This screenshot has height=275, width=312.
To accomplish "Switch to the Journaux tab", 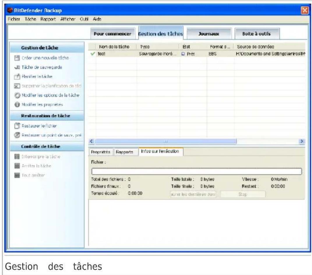I will pos(209,34).
